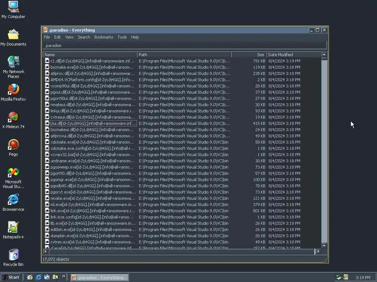
Task: Launch Internet Explorer from quick launch bar
Action: click(x=38, y=277)
